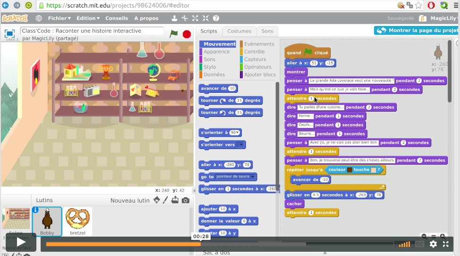Image resolution: width=460 pixels, height=256 pixels.
Task: Toggle full screen stage mode
Action: click(x=9, y=34)
